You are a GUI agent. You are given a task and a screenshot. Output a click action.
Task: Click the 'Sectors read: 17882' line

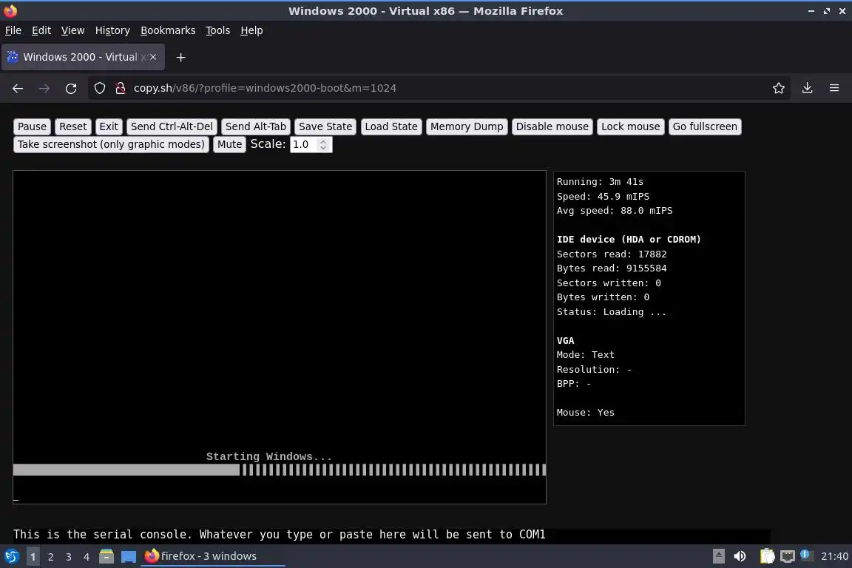[612, 254]
